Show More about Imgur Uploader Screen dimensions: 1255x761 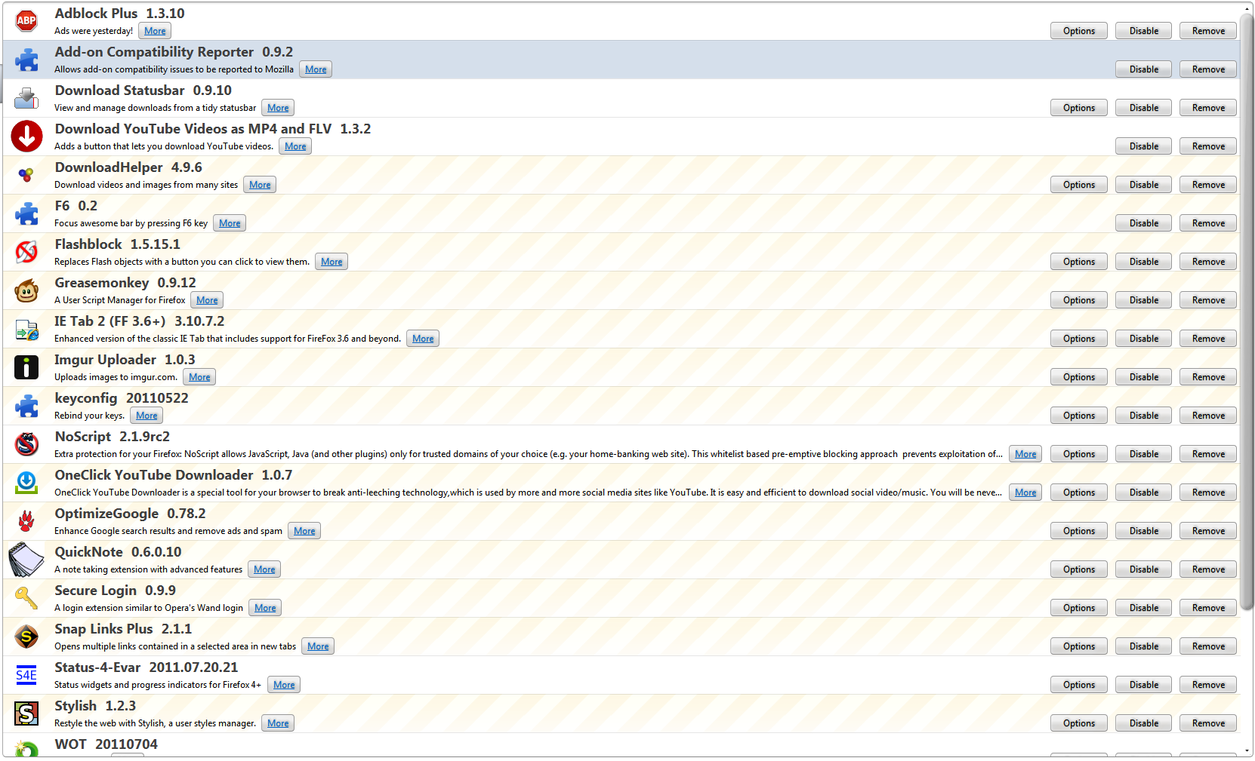[x=199, y=377]
